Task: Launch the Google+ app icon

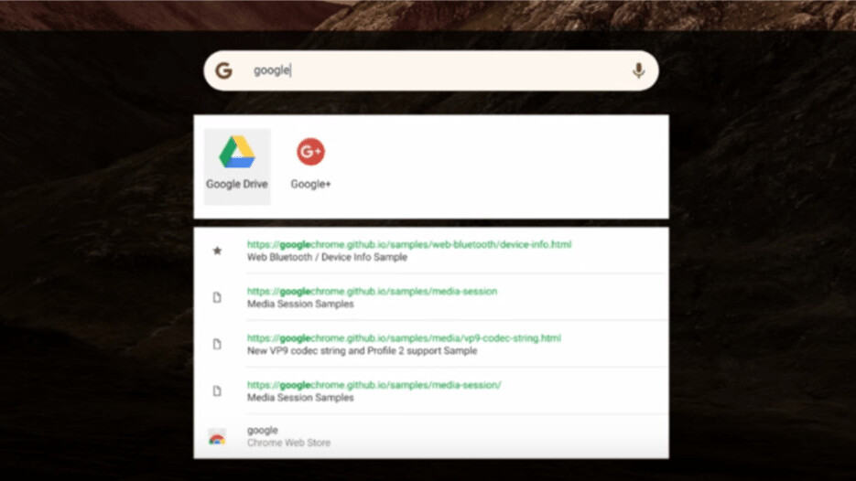Action: (310, 152)
